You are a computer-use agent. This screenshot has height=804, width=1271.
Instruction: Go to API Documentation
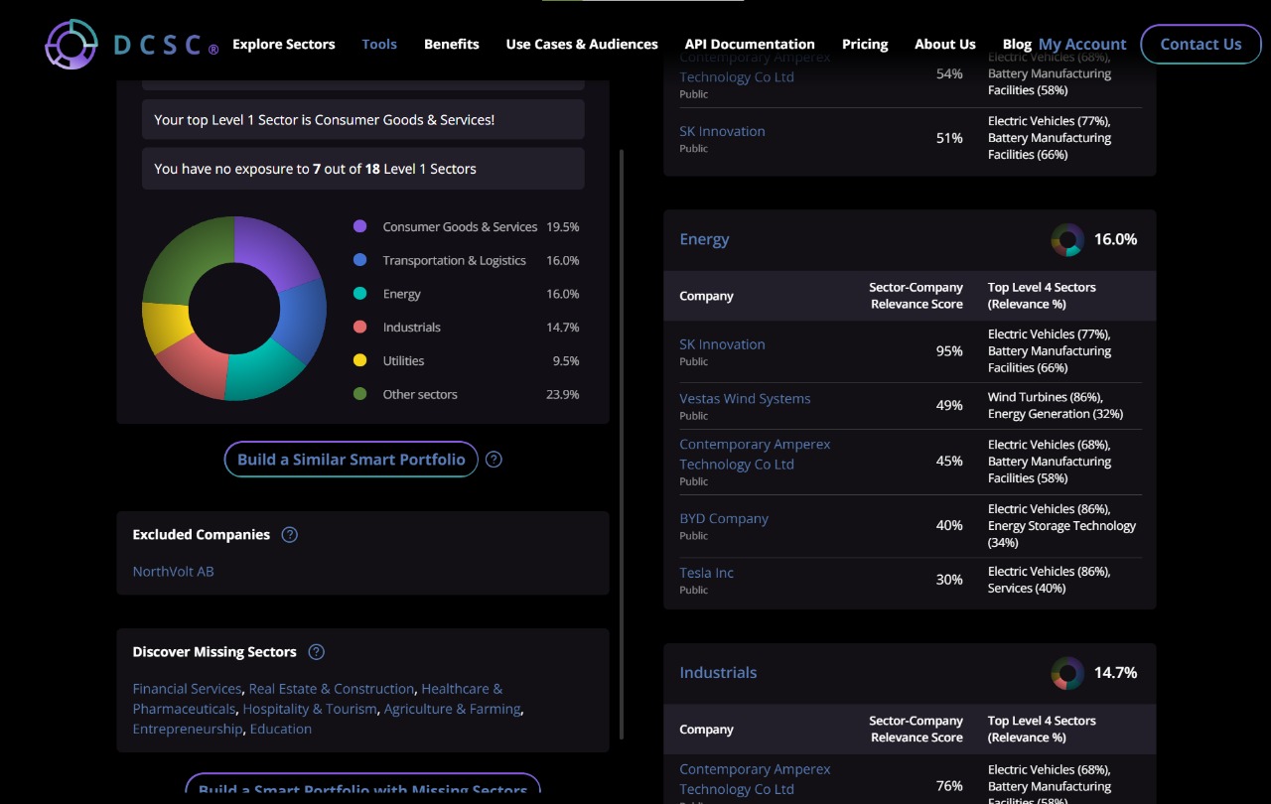click(750, 44)
